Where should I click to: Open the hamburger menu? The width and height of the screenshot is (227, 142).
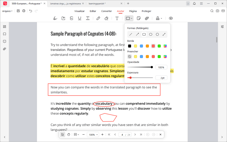[201, 3]
